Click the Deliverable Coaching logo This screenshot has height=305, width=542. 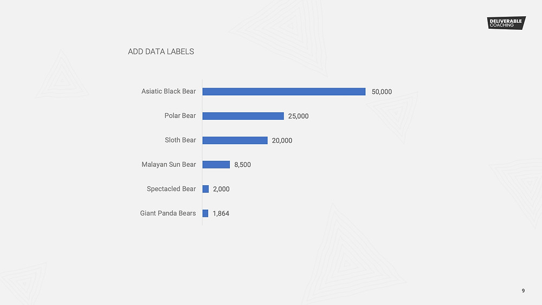pyautogui.click(x=506, y=23)
